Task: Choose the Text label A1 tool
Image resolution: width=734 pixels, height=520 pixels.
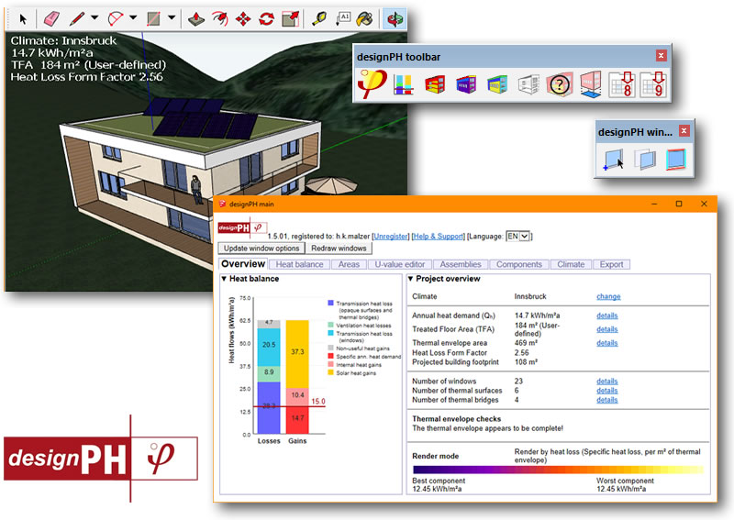Action: pyautogui.click(x=343, y=19)
